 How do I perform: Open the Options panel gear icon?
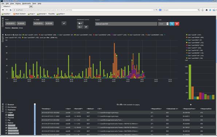click(3, 18)
